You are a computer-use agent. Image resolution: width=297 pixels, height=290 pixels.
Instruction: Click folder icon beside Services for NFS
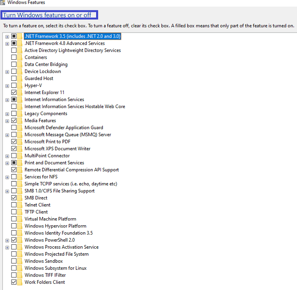(20, 177)
